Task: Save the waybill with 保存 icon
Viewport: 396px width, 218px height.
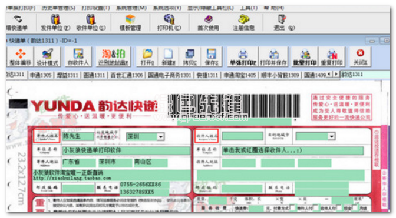Action: [212, 57]
